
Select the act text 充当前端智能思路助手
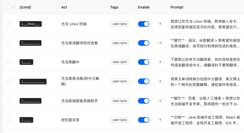[79, 101]
